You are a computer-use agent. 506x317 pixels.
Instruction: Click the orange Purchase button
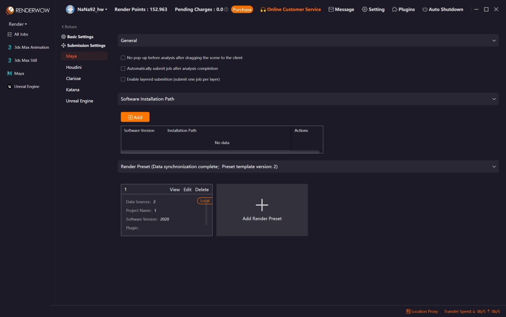click(242, 9)
